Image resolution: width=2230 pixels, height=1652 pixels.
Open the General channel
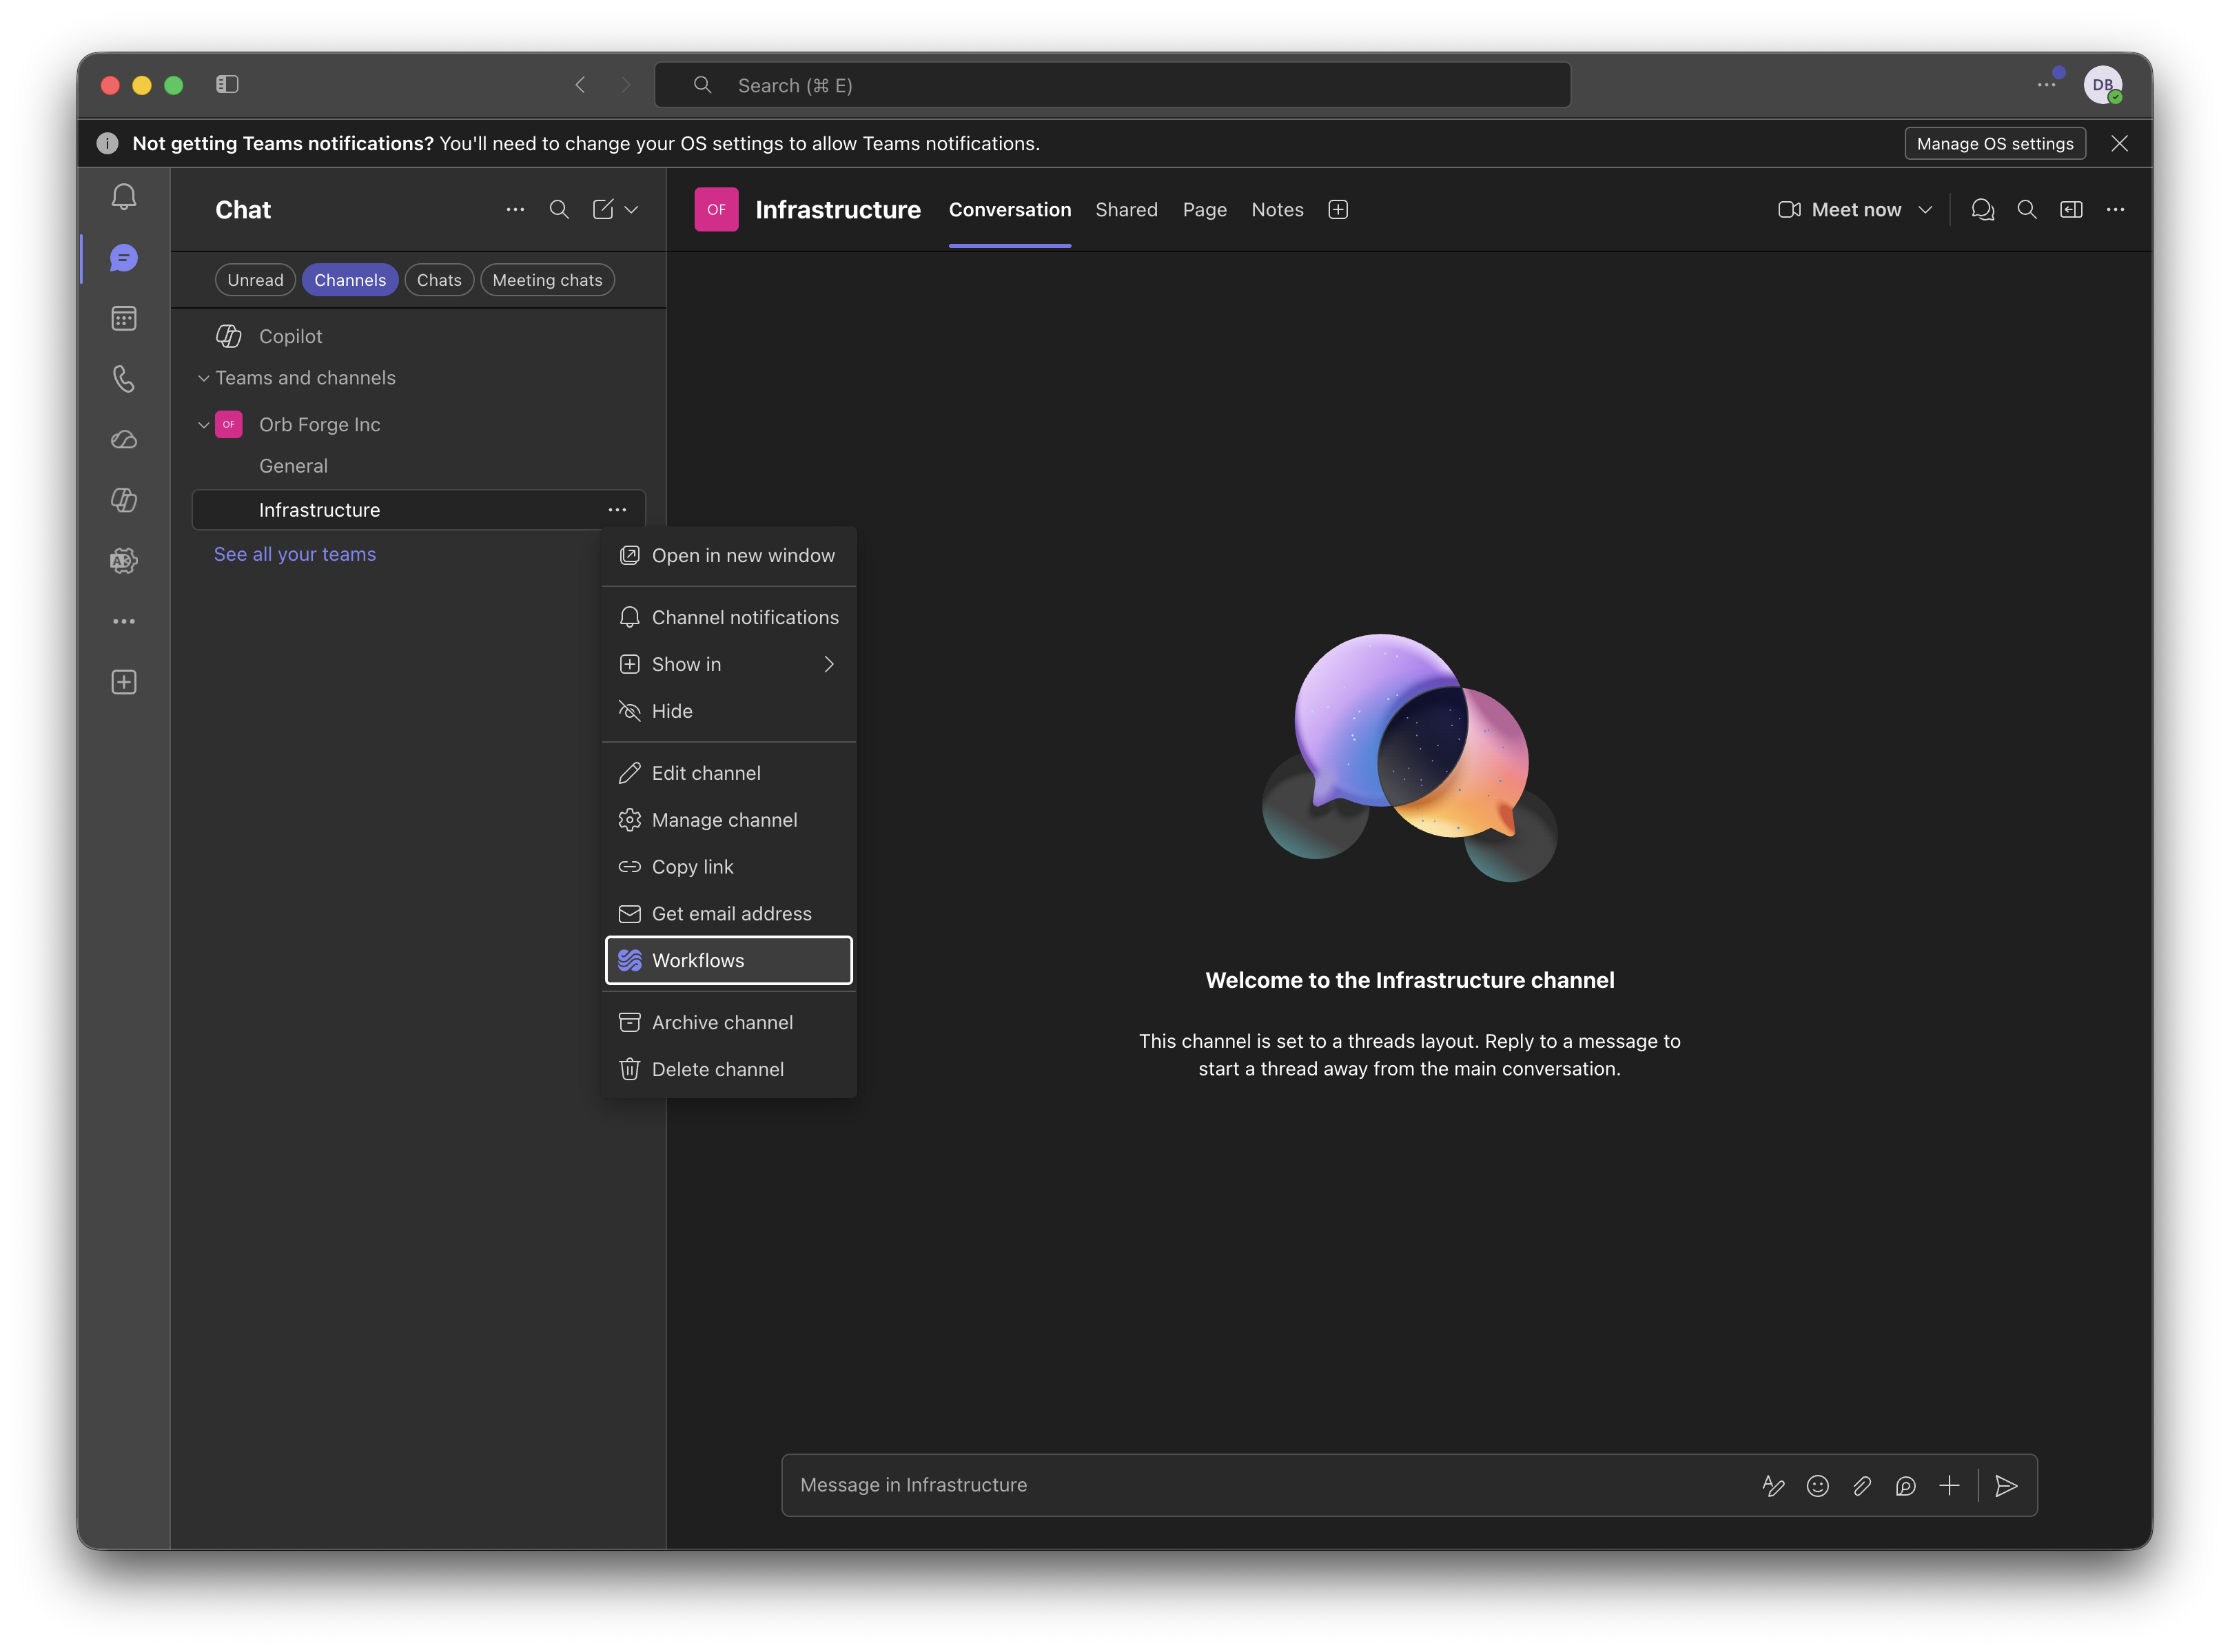click(x=419, y=466)
